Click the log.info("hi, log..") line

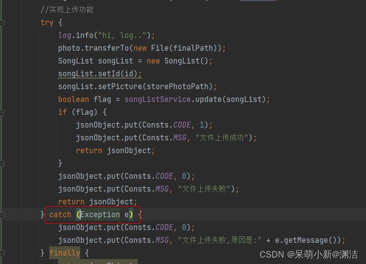click(106, 35)
